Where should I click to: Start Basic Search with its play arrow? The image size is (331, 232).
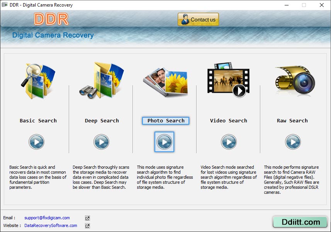(x=36, y=142)
